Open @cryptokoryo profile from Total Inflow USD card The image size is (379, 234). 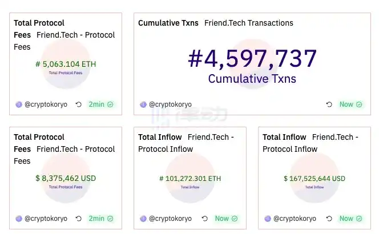coord(295,219)
